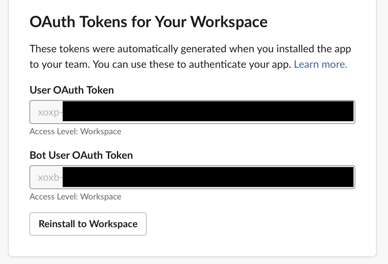Viewport: 388px width, 264px height.
Task: Open the Learn more link
Action: pyautogui.click(x=320, y=64)
